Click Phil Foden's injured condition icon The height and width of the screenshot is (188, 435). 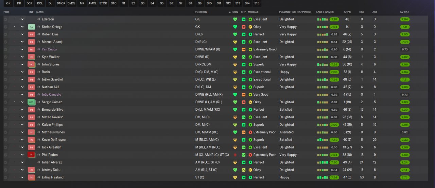pyautogui.click(x=235, y=155)
